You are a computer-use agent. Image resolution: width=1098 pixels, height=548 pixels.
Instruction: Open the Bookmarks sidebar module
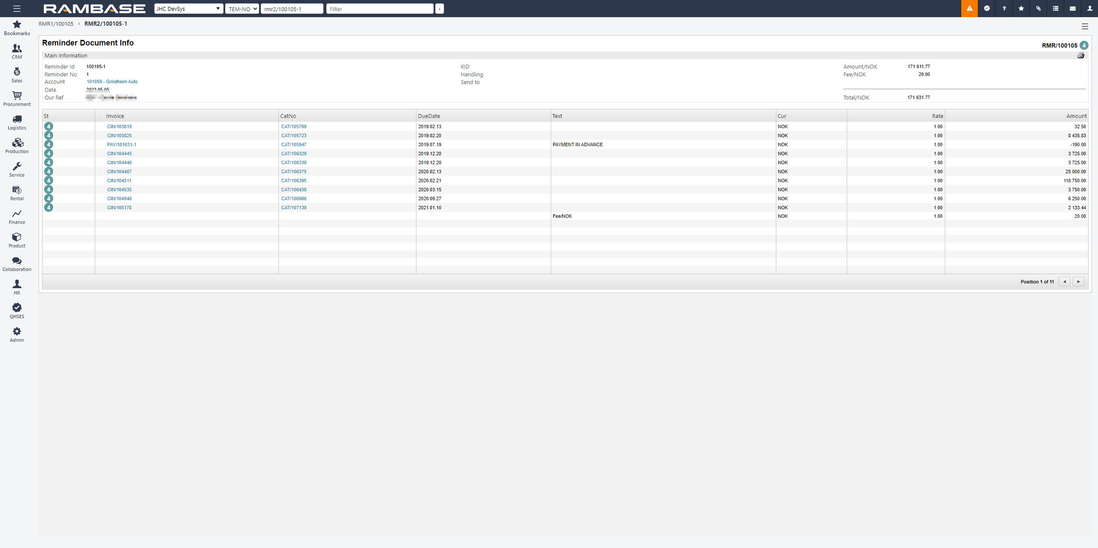click(x=17, y=28)
